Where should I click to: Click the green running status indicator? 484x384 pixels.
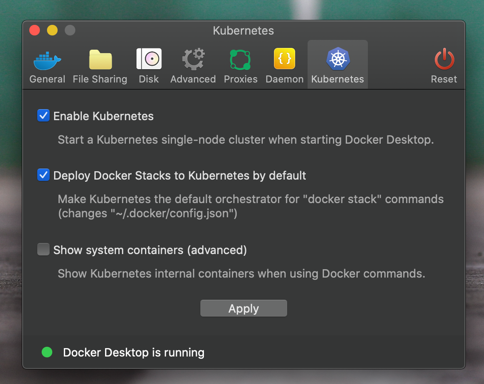pos(47,352)
